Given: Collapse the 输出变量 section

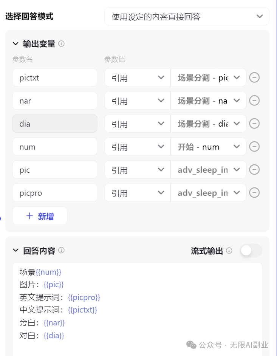Looking at the screenshot, I should (15, 43).
